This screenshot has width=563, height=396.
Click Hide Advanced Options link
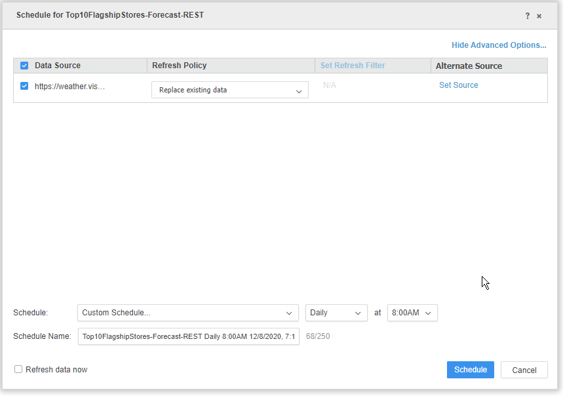click(x=499, y=45)
